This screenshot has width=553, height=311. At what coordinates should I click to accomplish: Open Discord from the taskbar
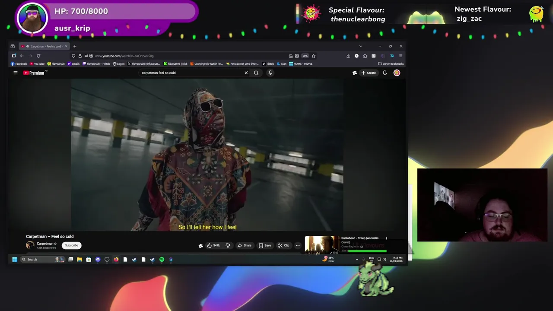[x=98, y=260]
